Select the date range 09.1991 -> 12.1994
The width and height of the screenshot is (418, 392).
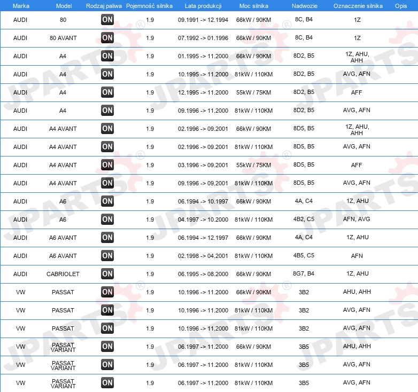coord(203,20)
